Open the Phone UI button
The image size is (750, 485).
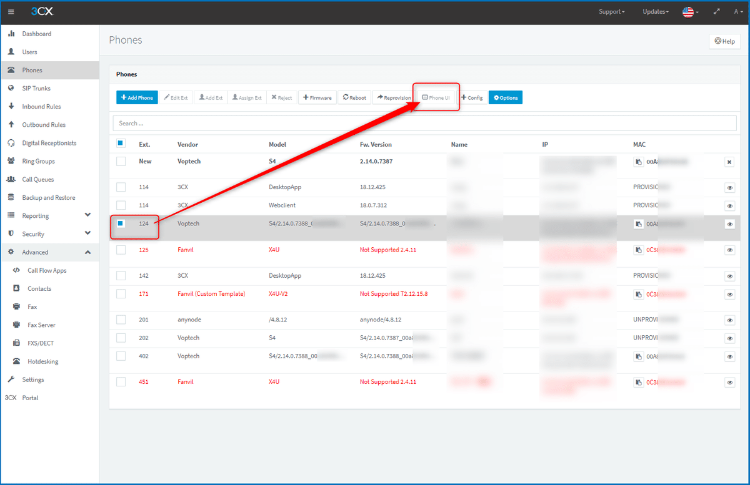click(x=436, y=97)
